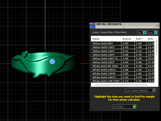Select the Yellow Gold:10KY row
This screenshot has width=161, height=121.
click(x=123, y=47)
